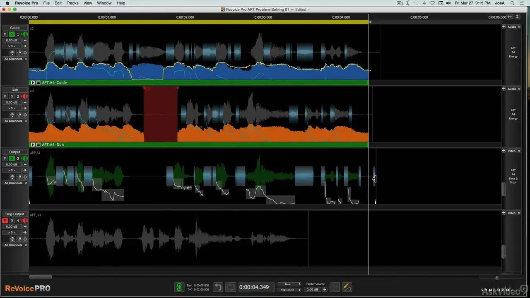This screenshot has width=530, height=298.
Task: Click the Dub track name button
Action: pyautogui.click(x=14, y=90)
